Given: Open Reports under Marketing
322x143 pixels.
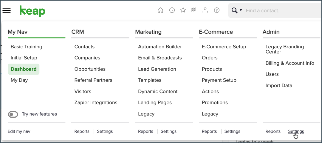Looking at the screenshot, I should (145, 131).
